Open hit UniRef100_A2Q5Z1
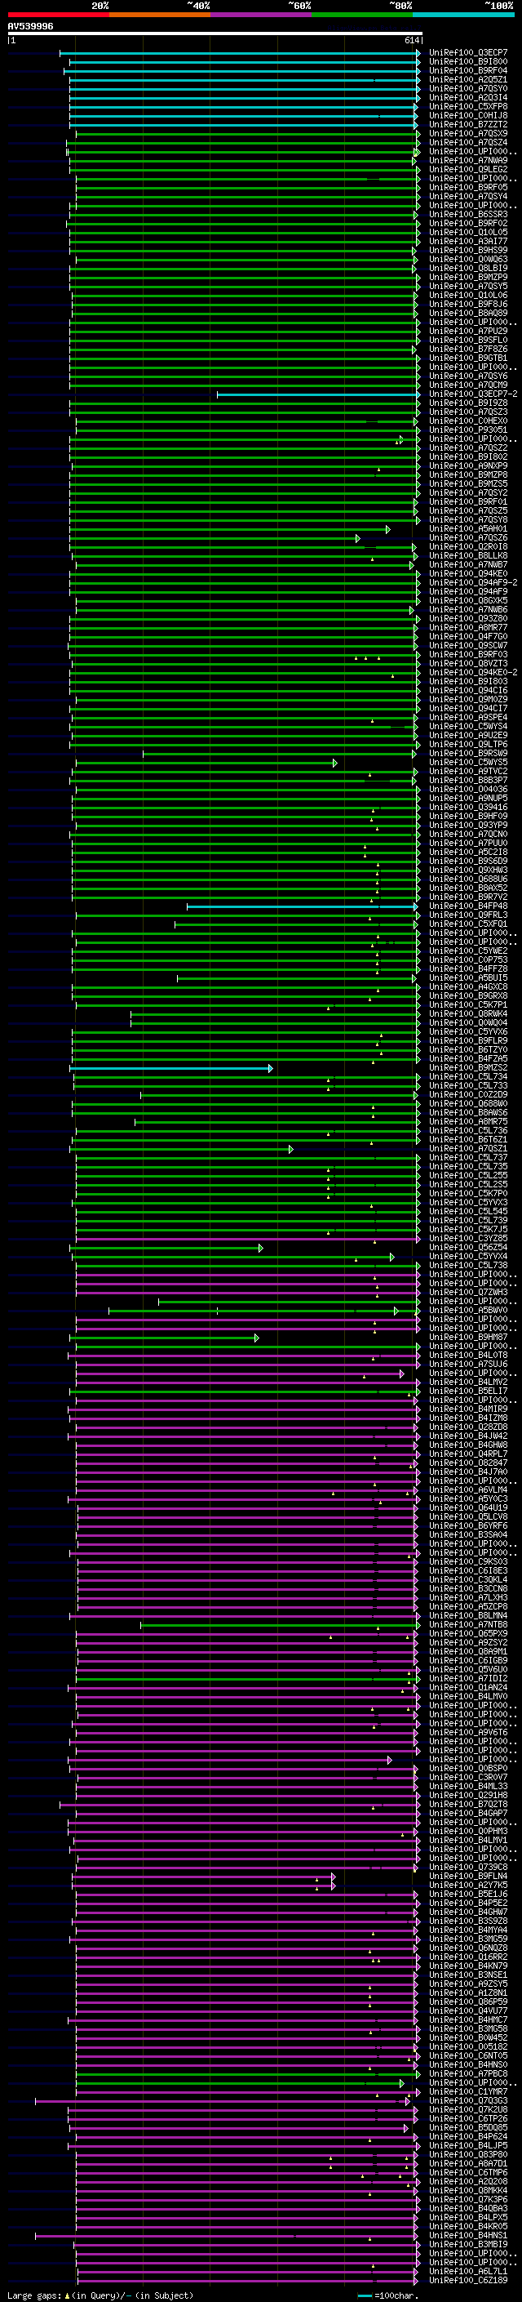 468,79
